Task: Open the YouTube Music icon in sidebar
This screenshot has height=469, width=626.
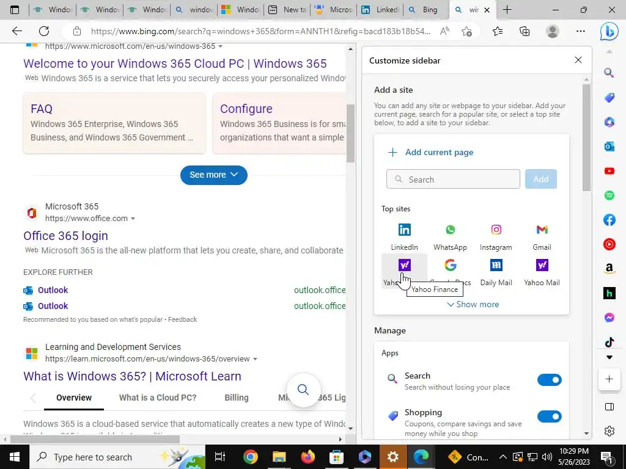Action: (x=609, y=244)
